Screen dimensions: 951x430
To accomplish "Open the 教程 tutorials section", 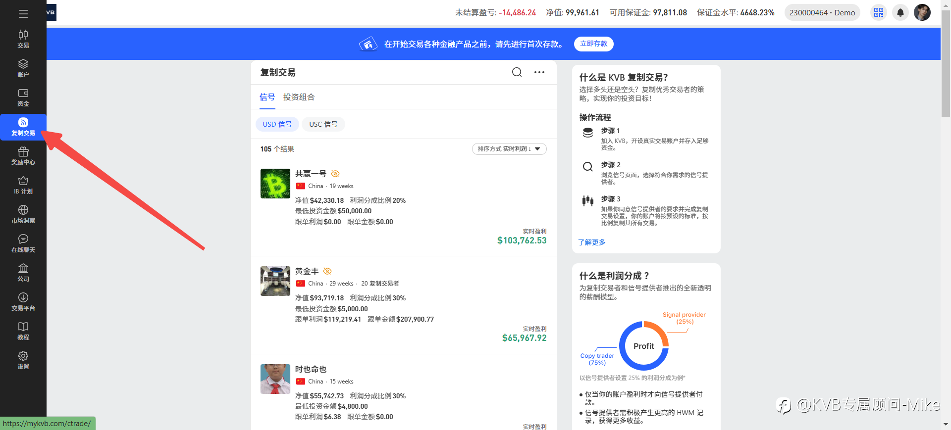I will click(x=23, y=331).
